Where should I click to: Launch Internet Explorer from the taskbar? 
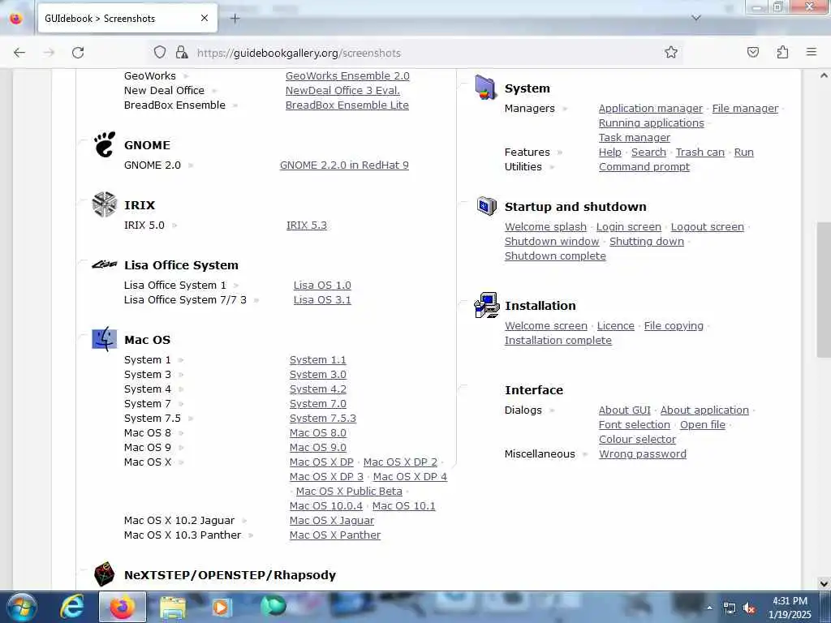click(71, 607)
